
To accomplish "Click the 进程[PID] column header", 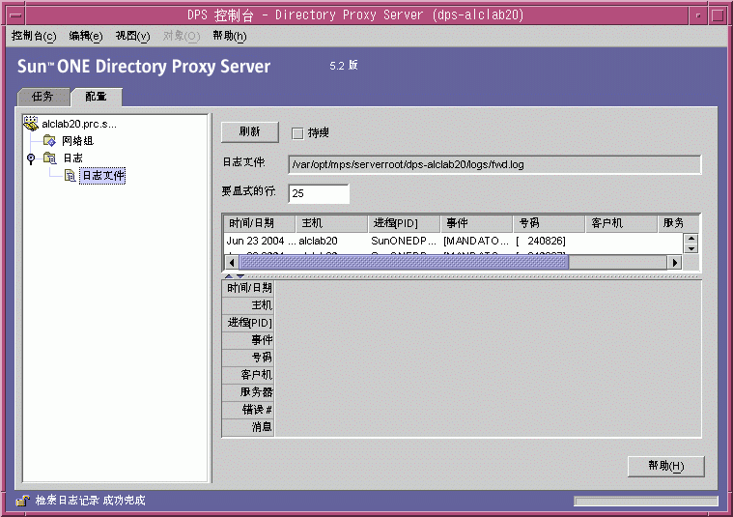I will tap(405, 223).
